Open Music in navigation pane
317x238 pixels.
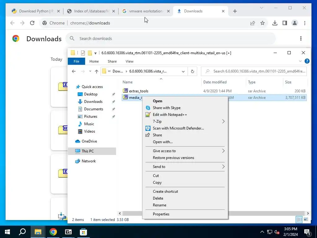[89, 124]
